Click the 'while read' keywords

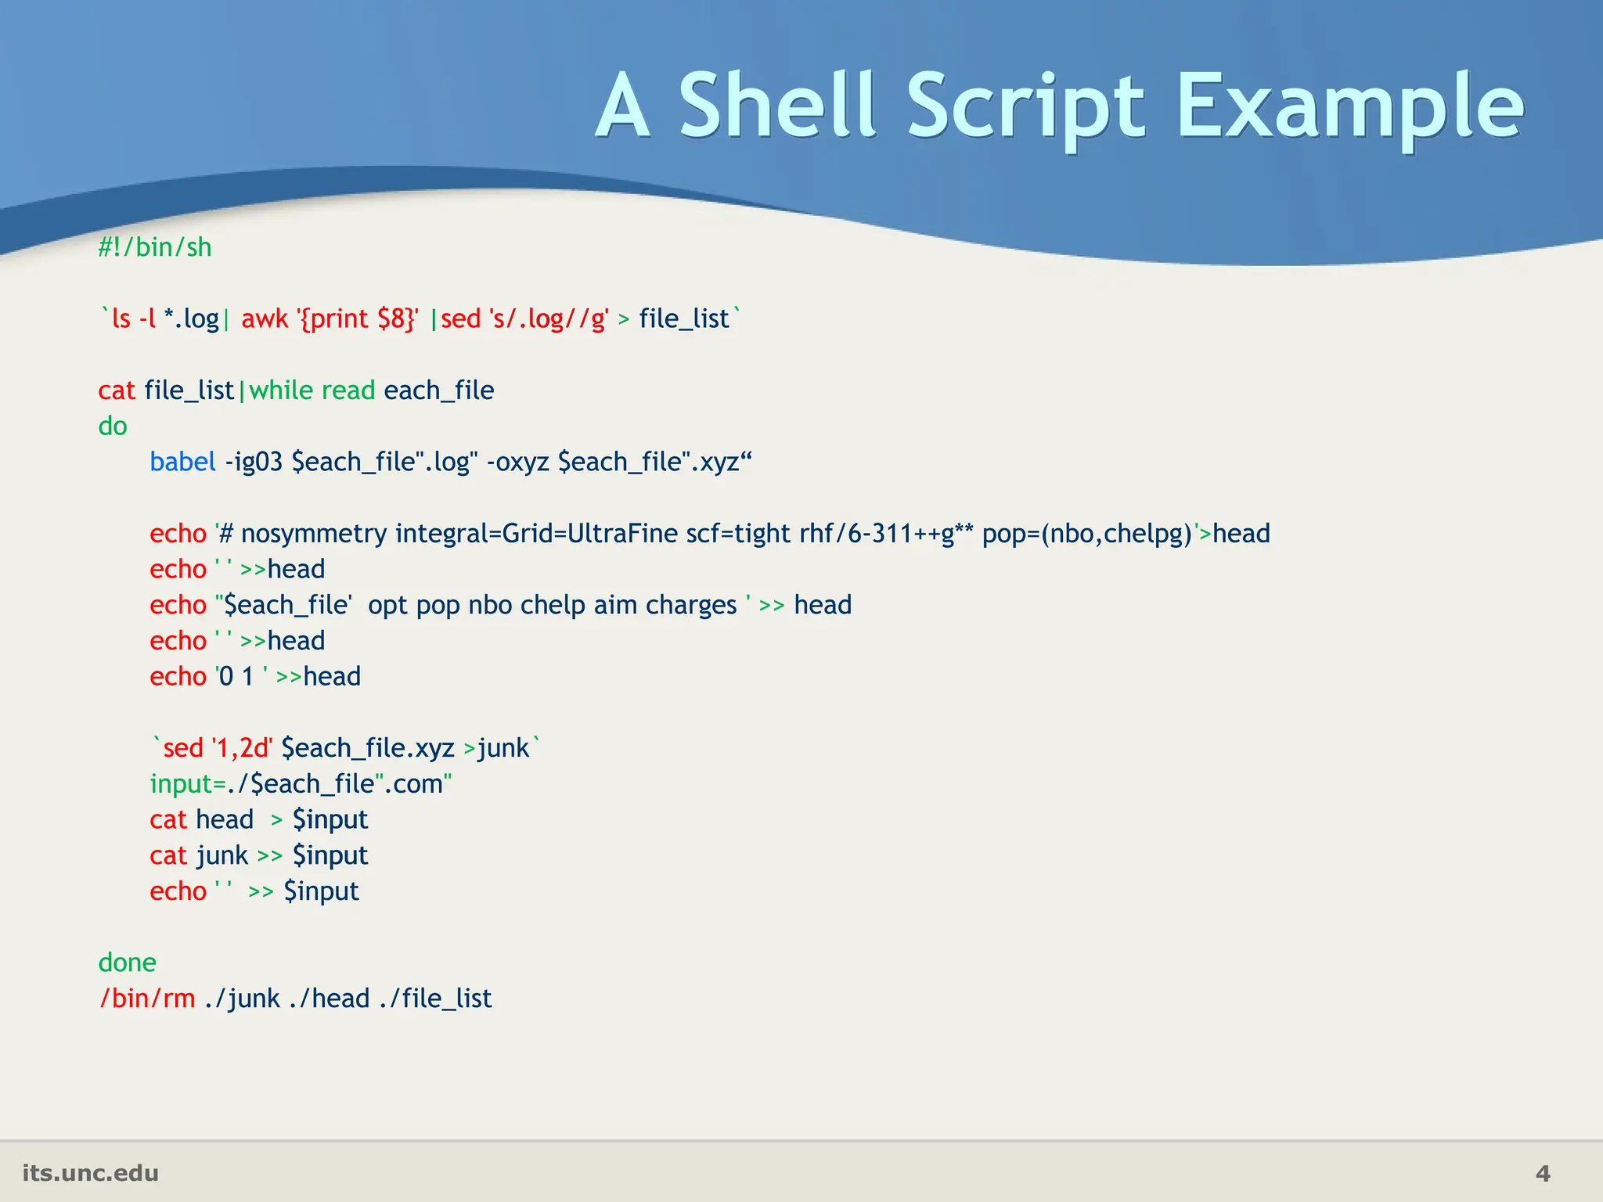pyautogui.click(x=312, y=390)
